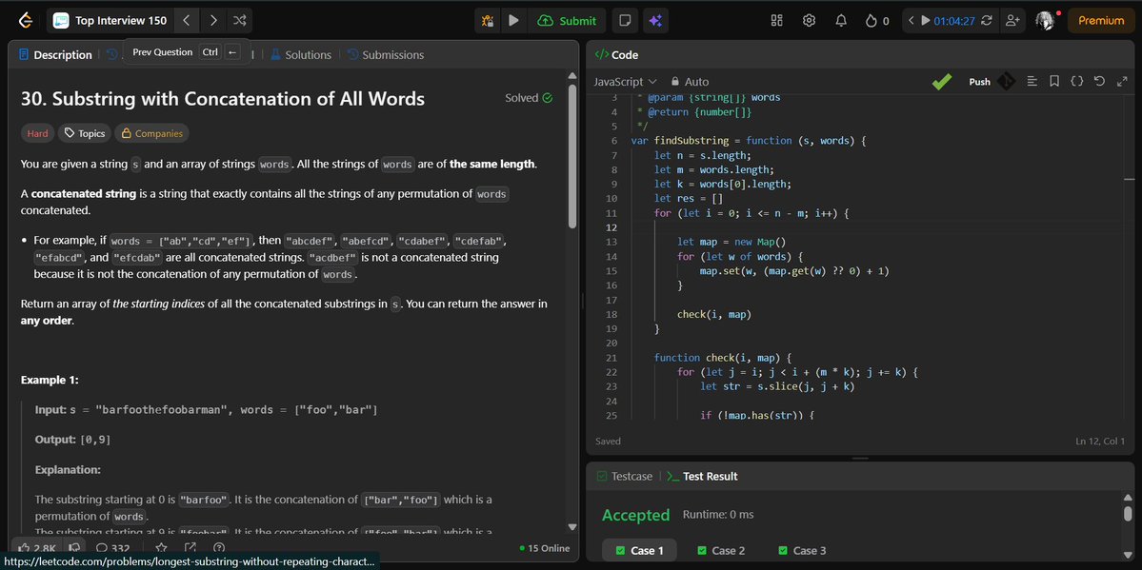This screenshot has width=1142, height=570.
Task: Star the problem as favorite
Action: (162, 547)
